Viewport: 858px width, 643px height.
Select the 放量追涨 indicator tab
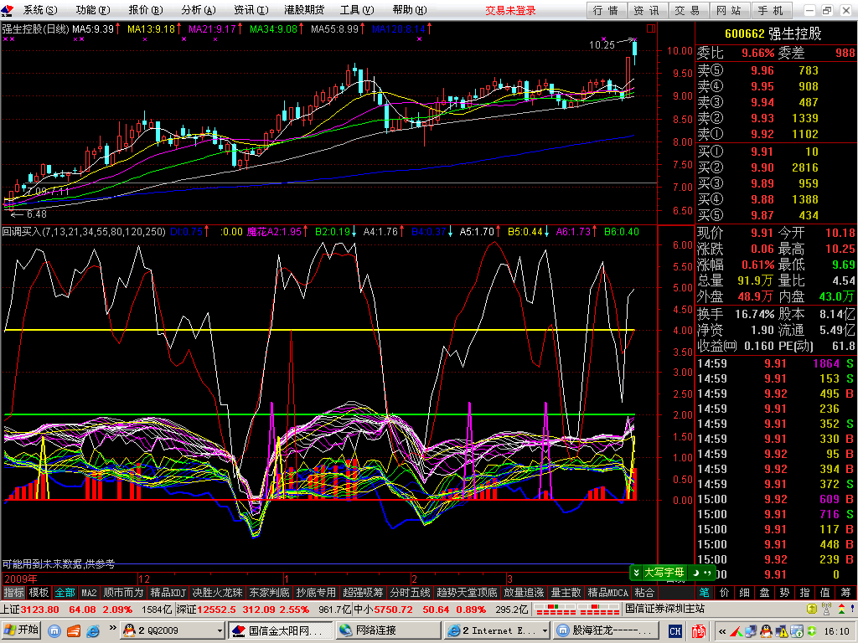[x=524, y=592]
